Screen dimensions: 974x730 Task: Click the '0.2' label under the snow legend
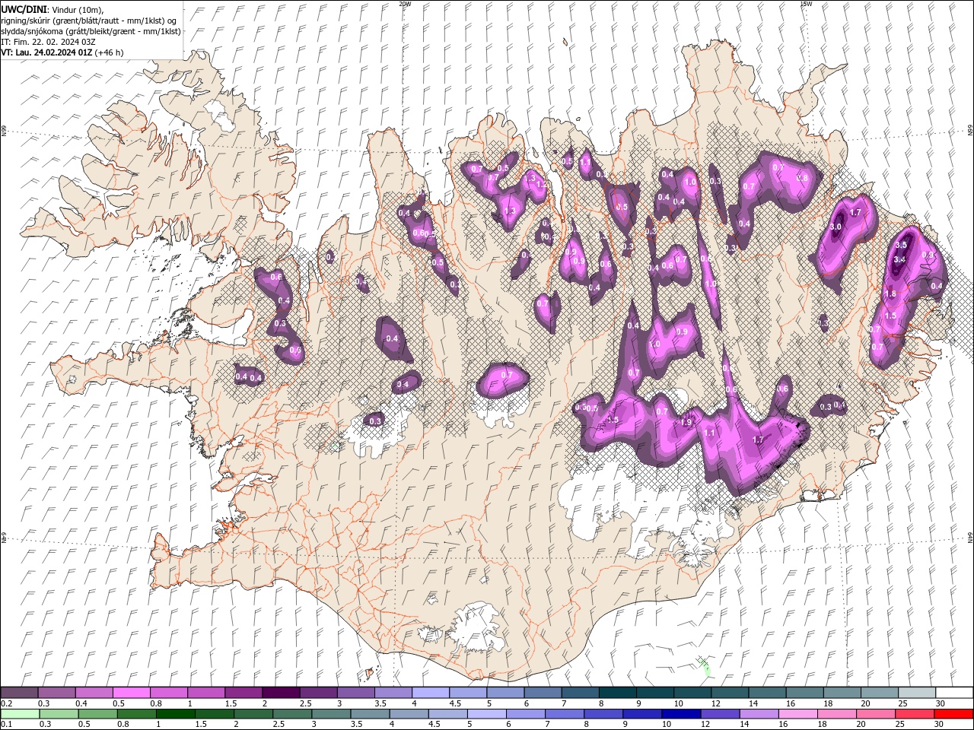(6, 703)
